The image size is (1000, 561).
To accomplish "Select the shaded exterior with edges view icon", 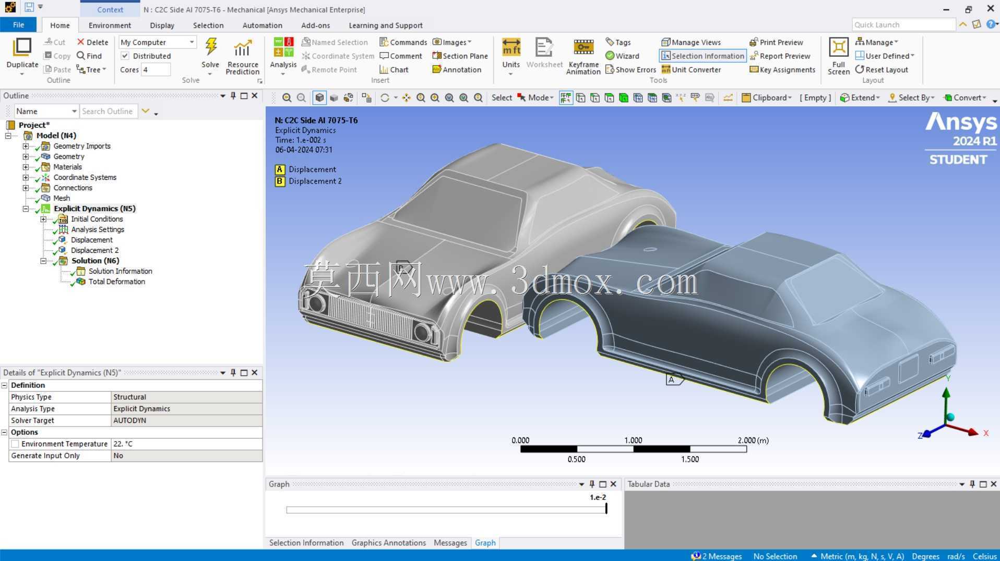I will pos(319,97).
